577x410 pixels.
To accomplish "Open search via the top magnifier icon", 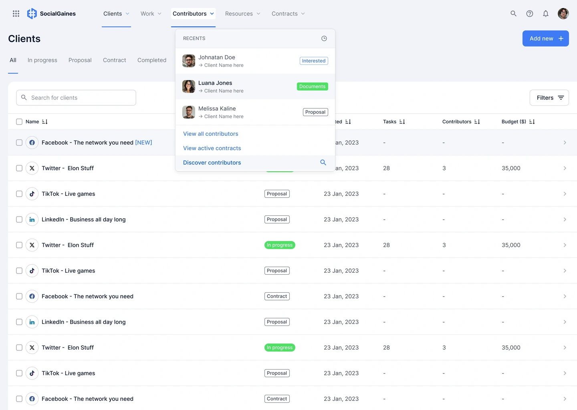I will [x=513, y=14].
